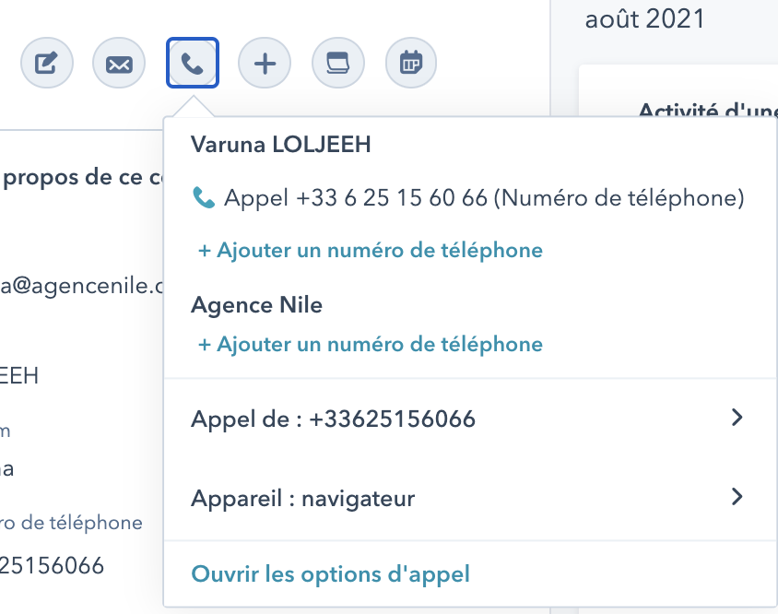This screenshot has height=614, width=778.
Task: Click the plus log activity icon
Action: [265, 63]
